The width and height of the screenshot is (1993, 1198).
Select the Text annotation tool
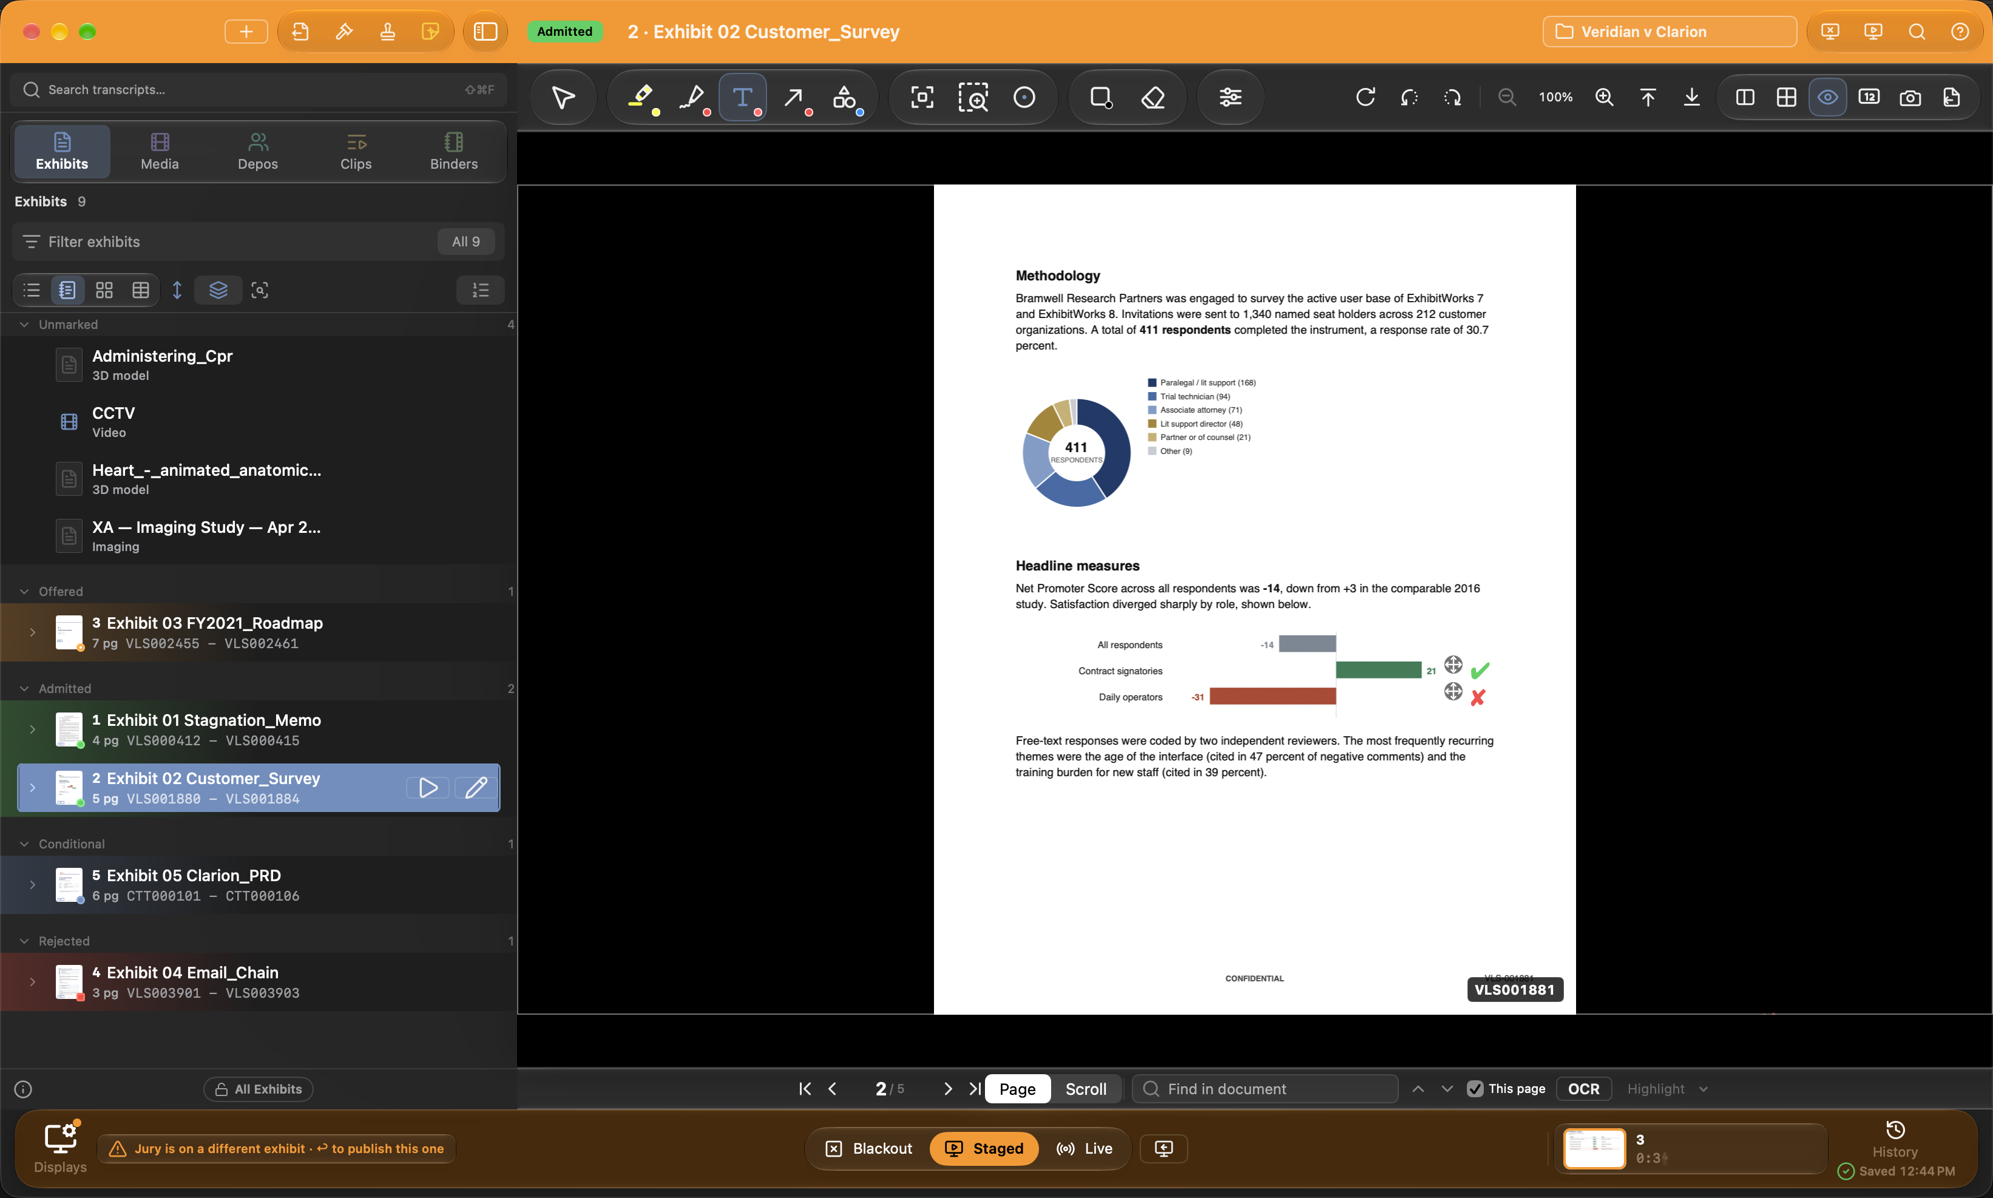pos(743,98)
